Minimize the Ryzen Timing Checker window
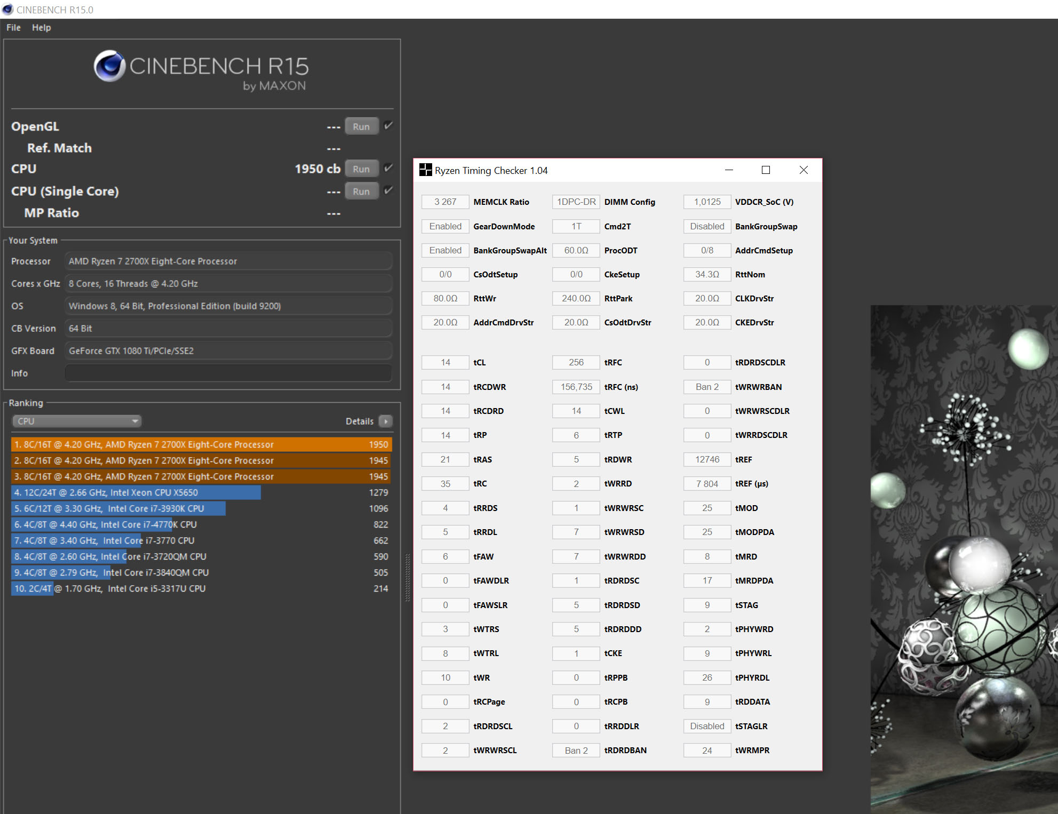Image resolution: width=1058 pixels, height=814 pixels. [729, 170]
